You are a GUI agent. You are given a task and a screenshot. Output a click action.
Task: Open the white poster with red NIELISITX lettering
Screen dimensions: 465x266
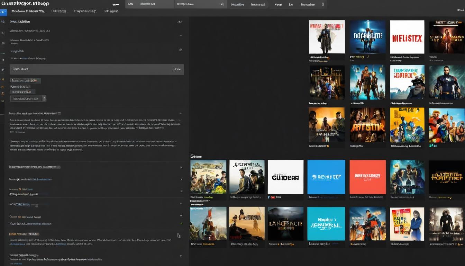tap(407, 37)
